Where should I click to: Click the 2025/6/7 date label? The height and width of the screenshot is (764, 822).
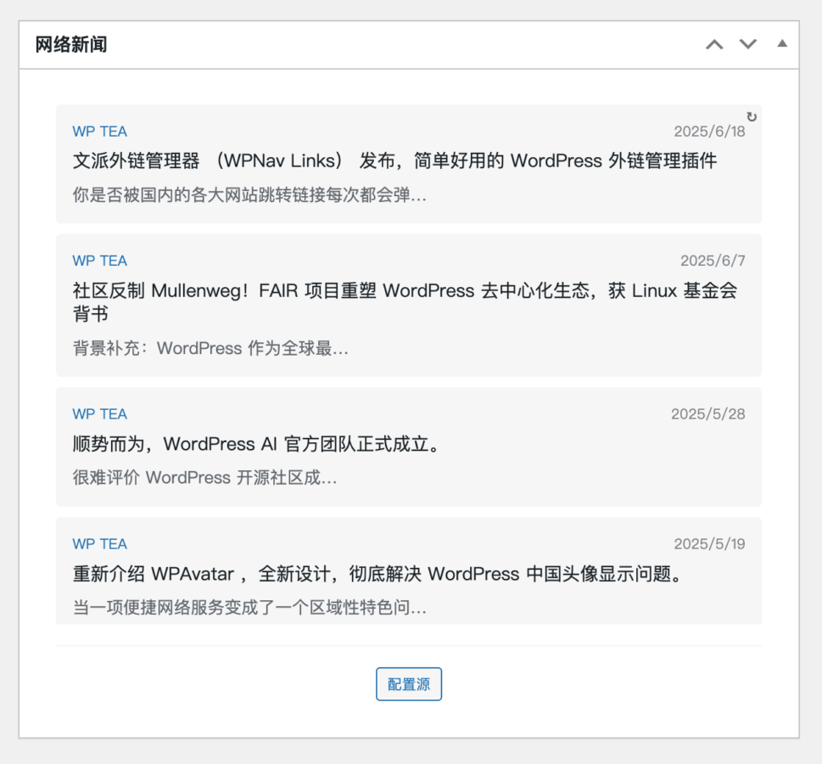coord(713,261)
